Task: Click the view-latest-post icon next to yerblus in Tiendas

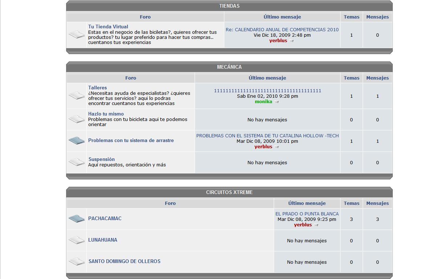Action: [292, 41]
